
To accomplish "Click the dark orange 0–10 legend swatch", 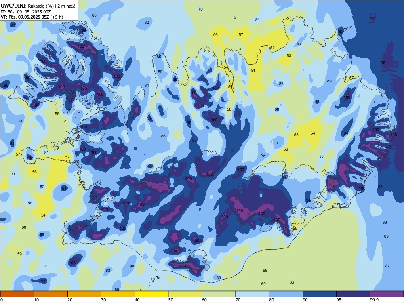I will coord(17,294).
